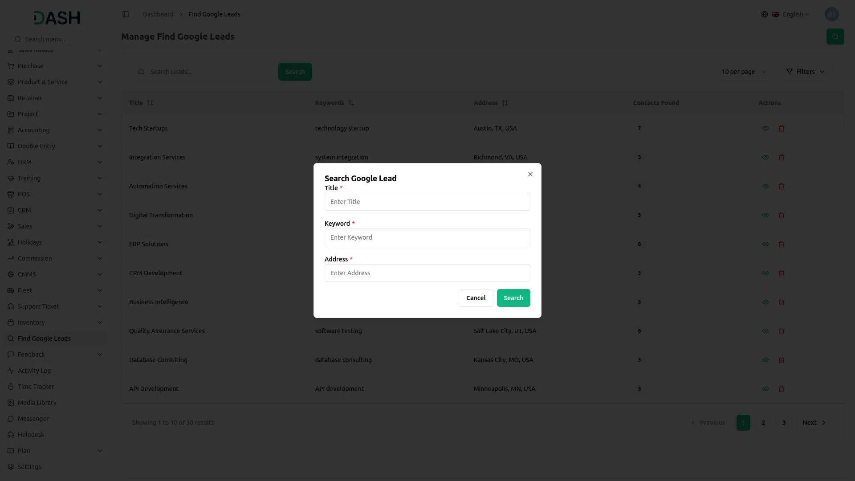
Task: Close the Search Google Lead dialog
Action: click(x=530, y=174)
